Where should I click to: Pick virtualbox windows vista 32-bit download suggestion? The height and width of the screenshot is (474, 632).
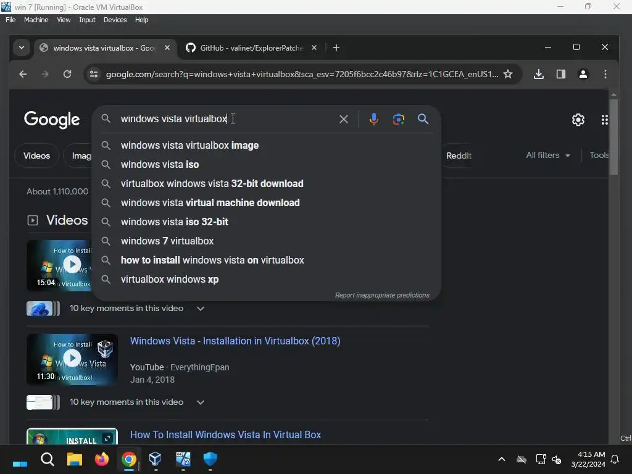tap(266, 183)
